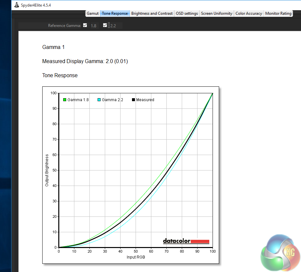Image resolution: width=301 pixels, height=272 pixels.
Task: Switch to the Monitor Rating tab
Action: pos(278,13)
